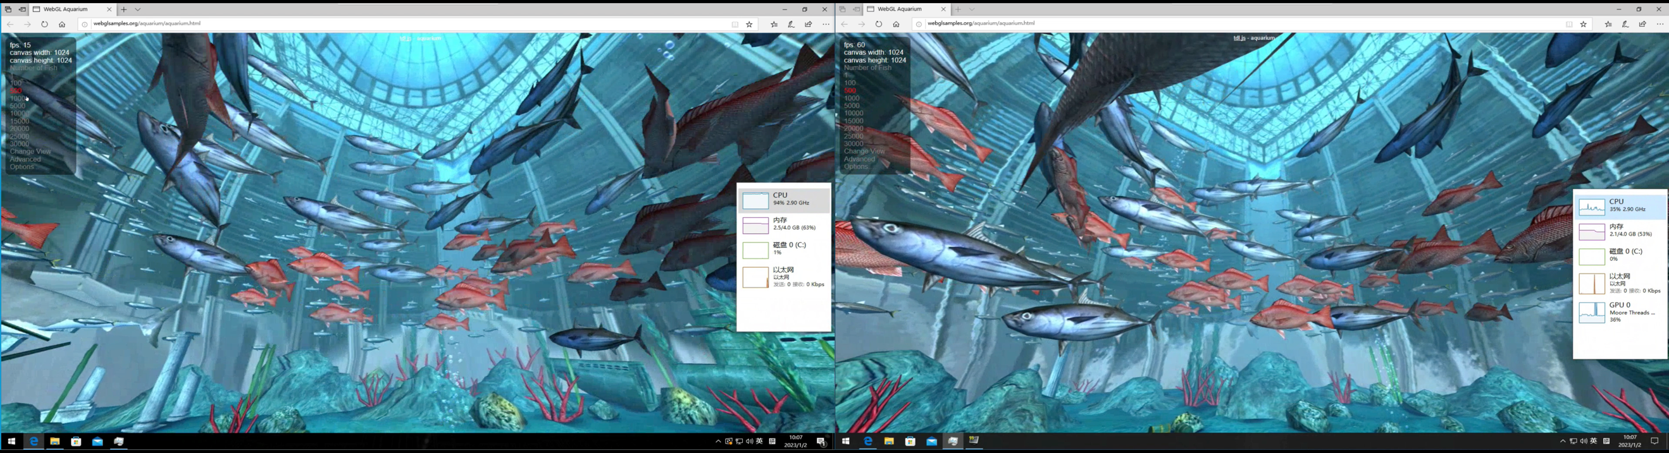Open tabs you've set aside in the left browser

pyautogui.click(x=8, y=9)
